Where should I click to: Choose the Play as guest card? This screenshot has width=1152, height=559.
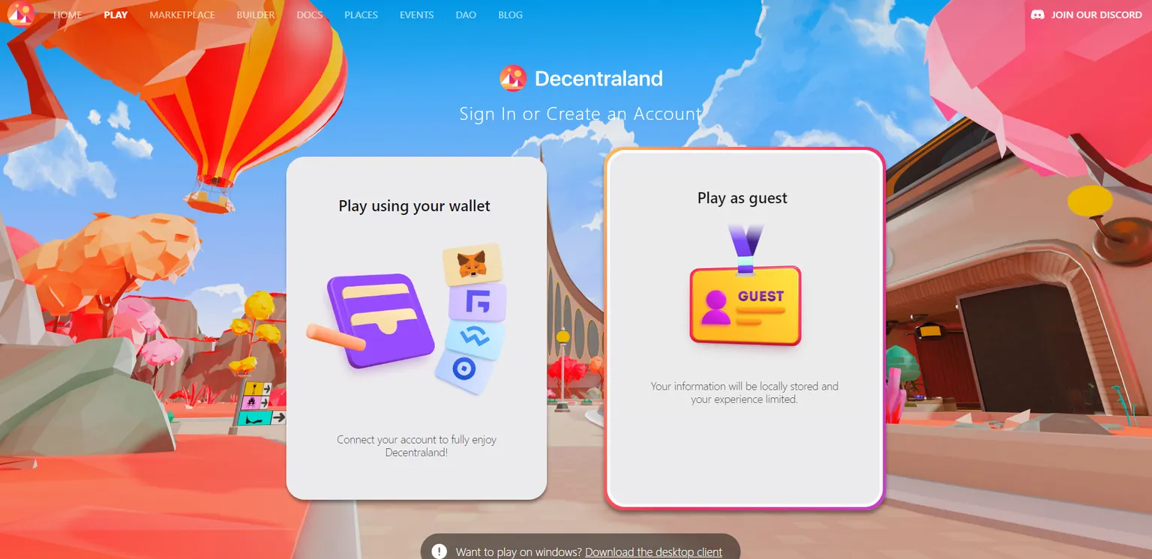click(745, 328)
